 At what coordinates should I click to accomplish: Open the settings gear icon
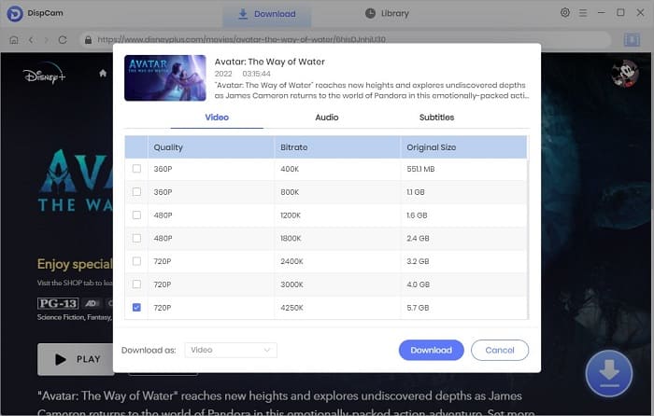(564, 12)
